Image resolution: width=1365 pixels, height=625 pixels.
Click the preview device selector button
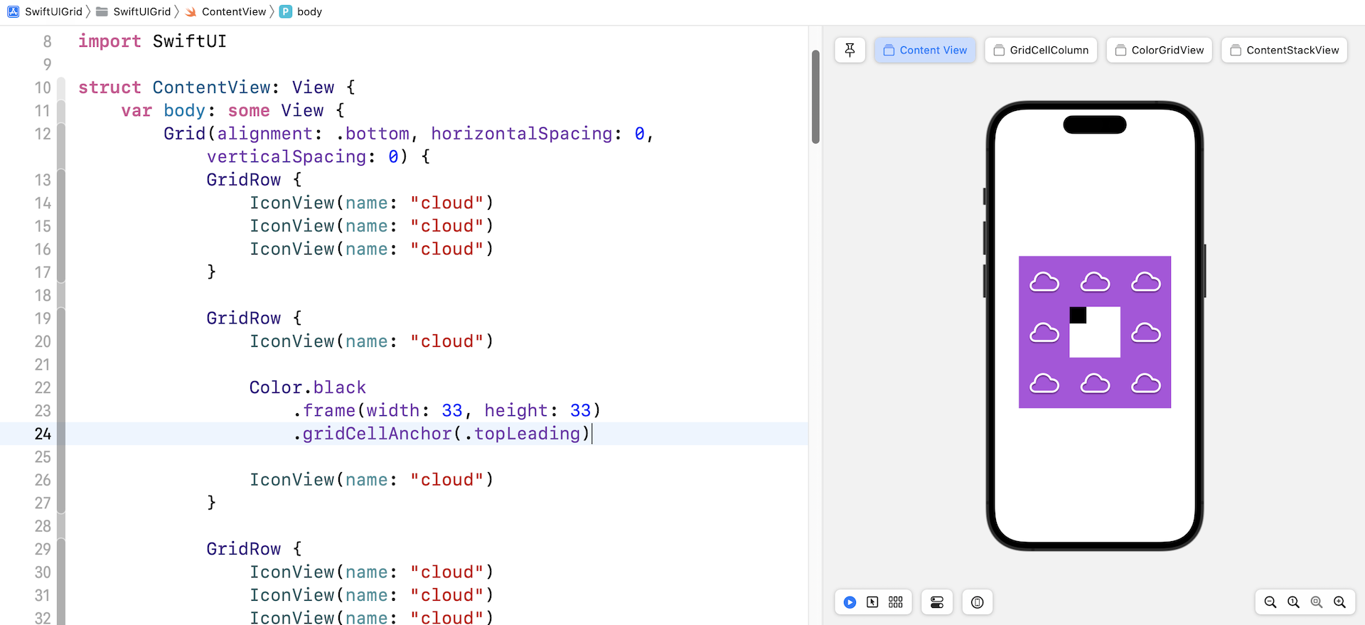coord(978,602)
